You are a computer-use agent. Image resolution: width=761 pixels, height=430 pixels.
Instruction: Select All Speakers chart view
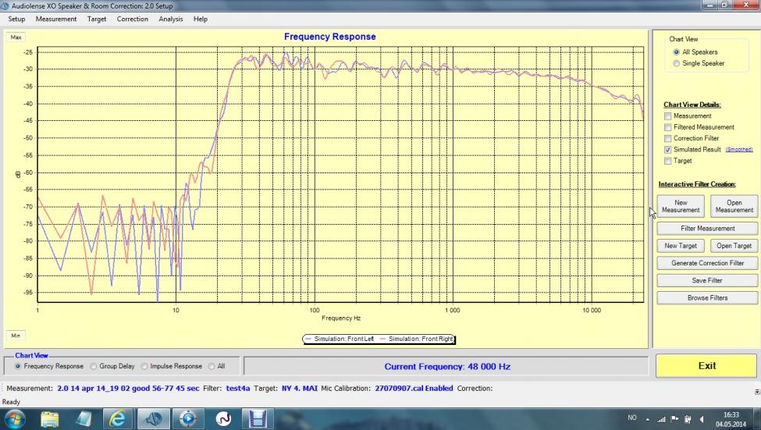[x=676, y=52]
